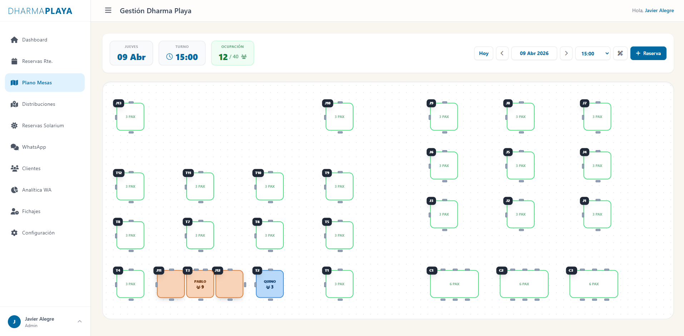
Task: Open the WhatsApp section
Action: tap(45, 147)
